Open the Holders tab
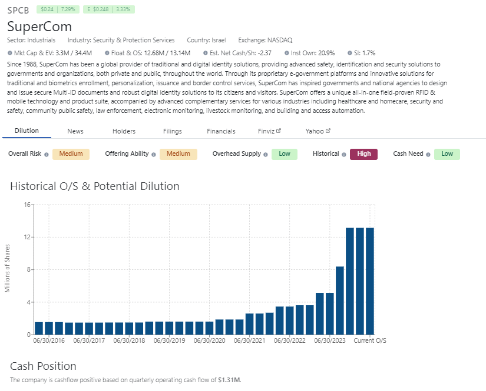 point(123,131)
